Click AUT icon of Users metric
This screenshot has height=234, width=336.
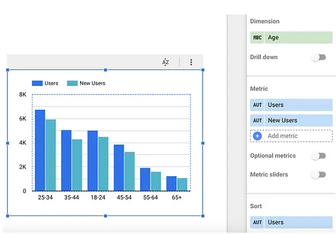(x=257, y=105)
